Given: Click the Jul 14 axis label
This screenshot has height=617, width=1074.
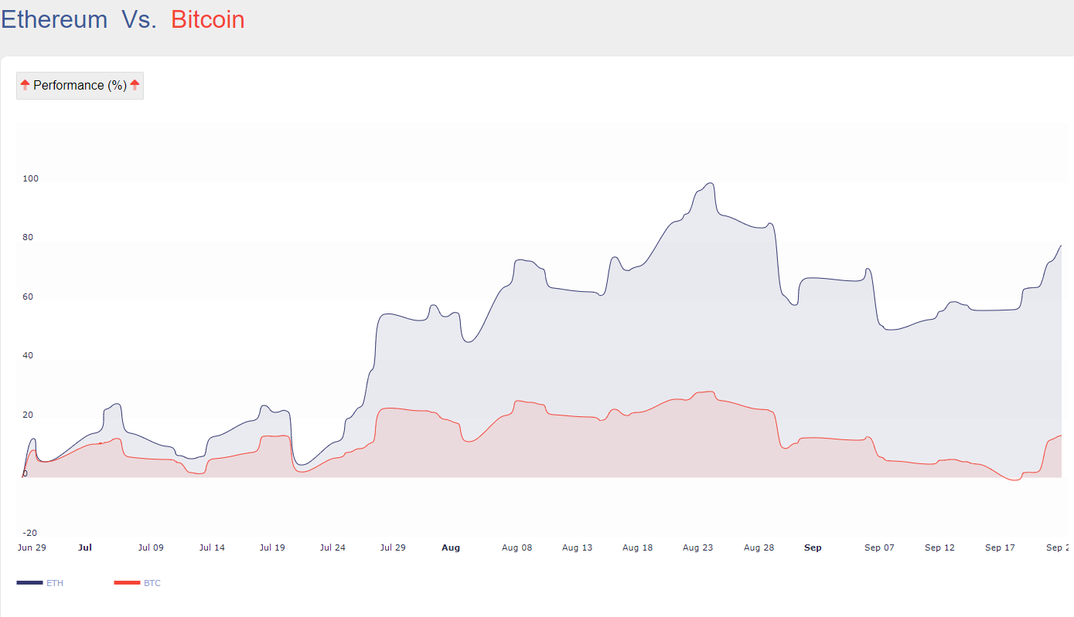Looking at the screenshot, I should coord(212,548).
